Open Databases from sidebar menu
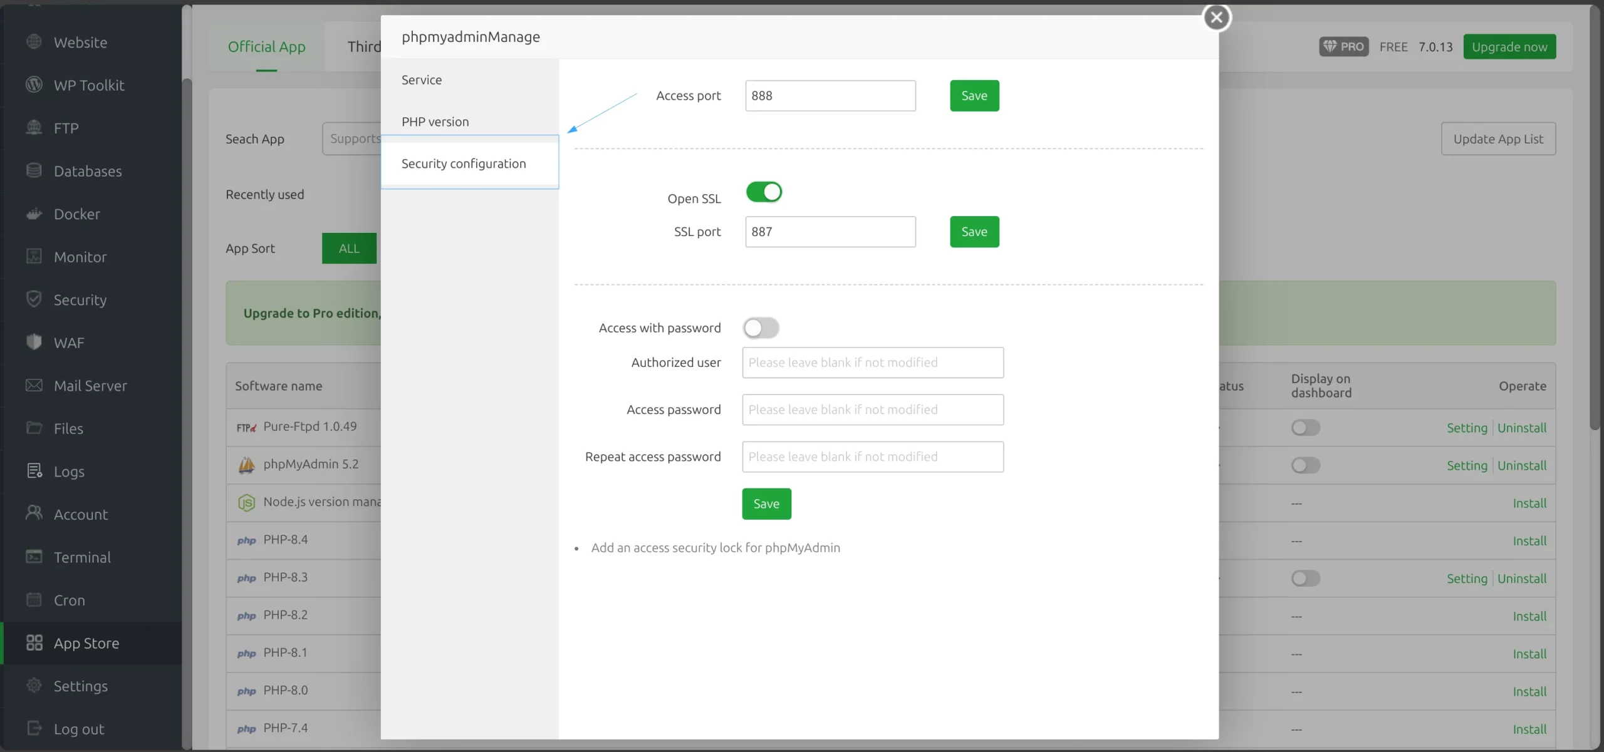 pyautogui.click(x=88, y=170)
